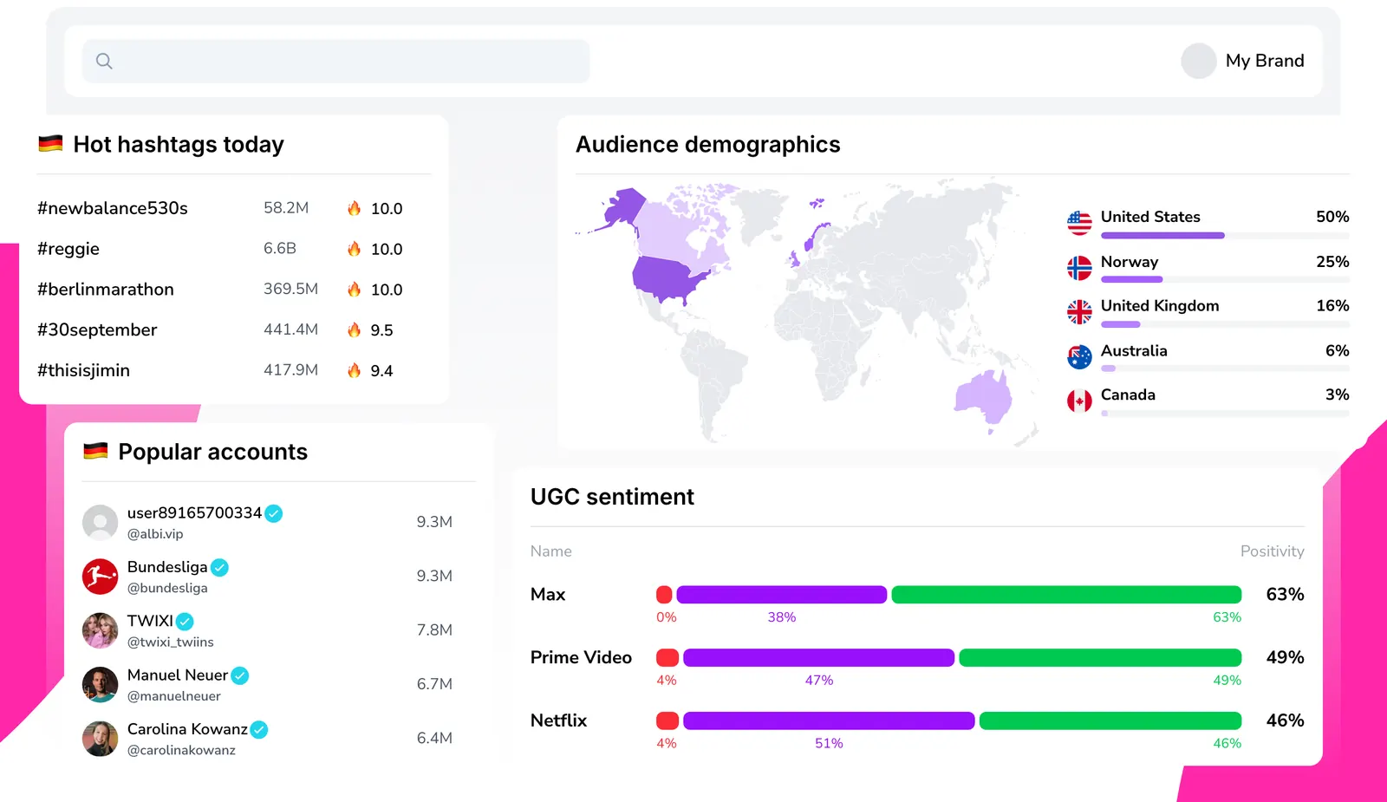
Task: Click the United States 50% progress bar
Action: (1225, 235)
